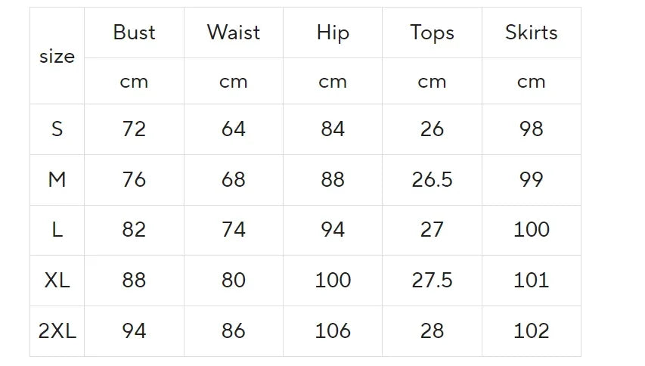Click the Hip column header
Screen dimensions: 645x366
[333, 33]
